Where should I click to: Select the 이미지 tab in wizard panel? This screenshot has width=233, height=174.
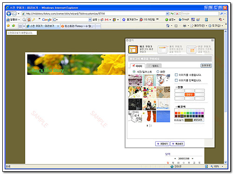tap(137, 66)
